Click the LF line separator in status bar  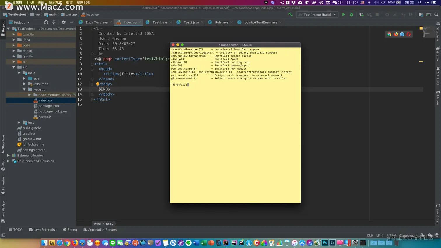(x=379, y=235)
